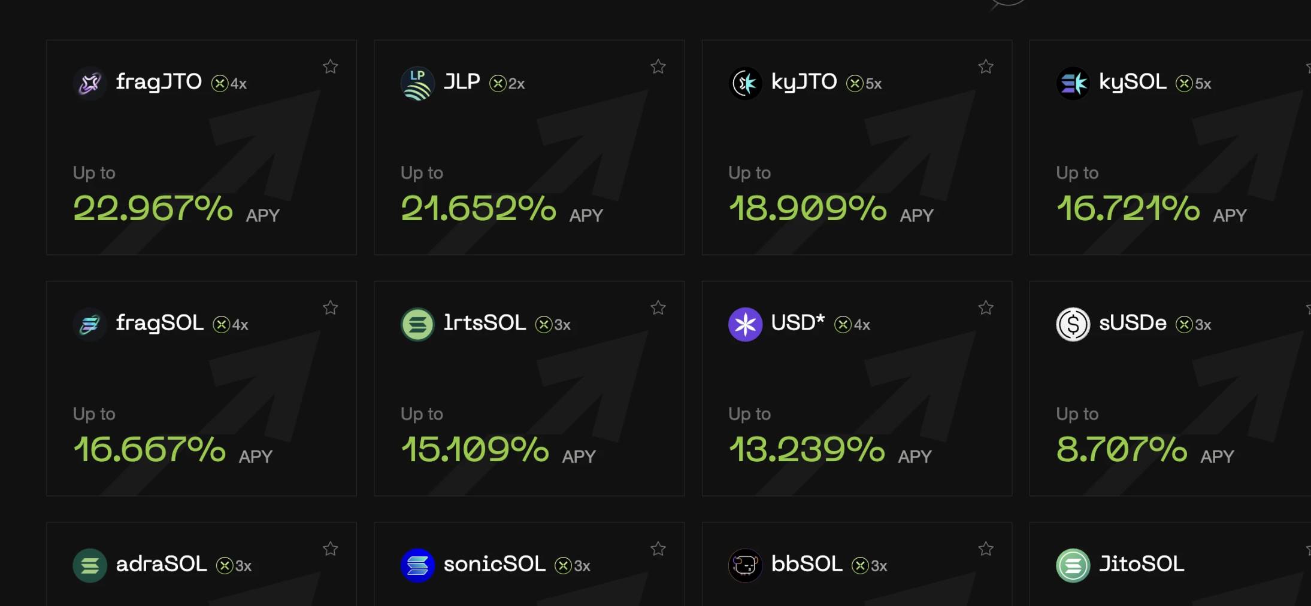Mark fragSOL as favorite

331,307
